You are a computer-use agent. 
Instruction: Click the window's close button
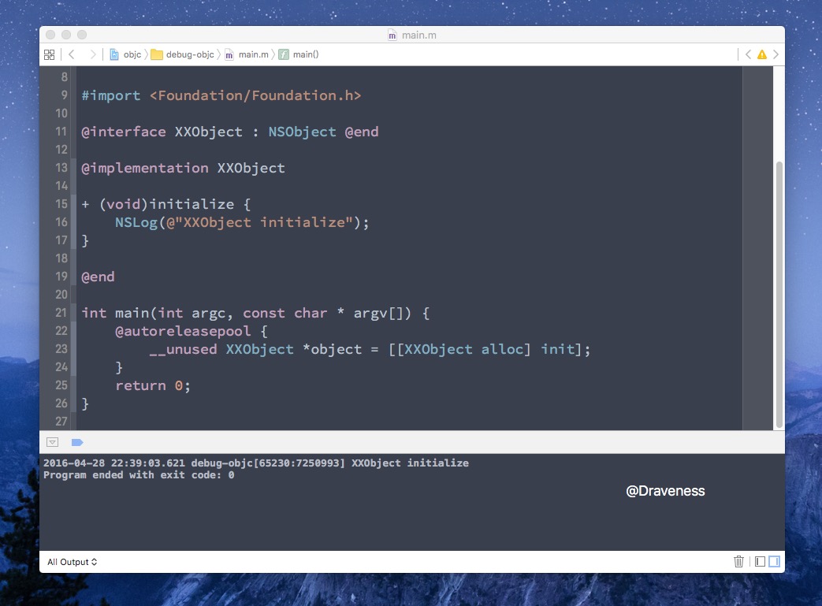click(50, 35)
